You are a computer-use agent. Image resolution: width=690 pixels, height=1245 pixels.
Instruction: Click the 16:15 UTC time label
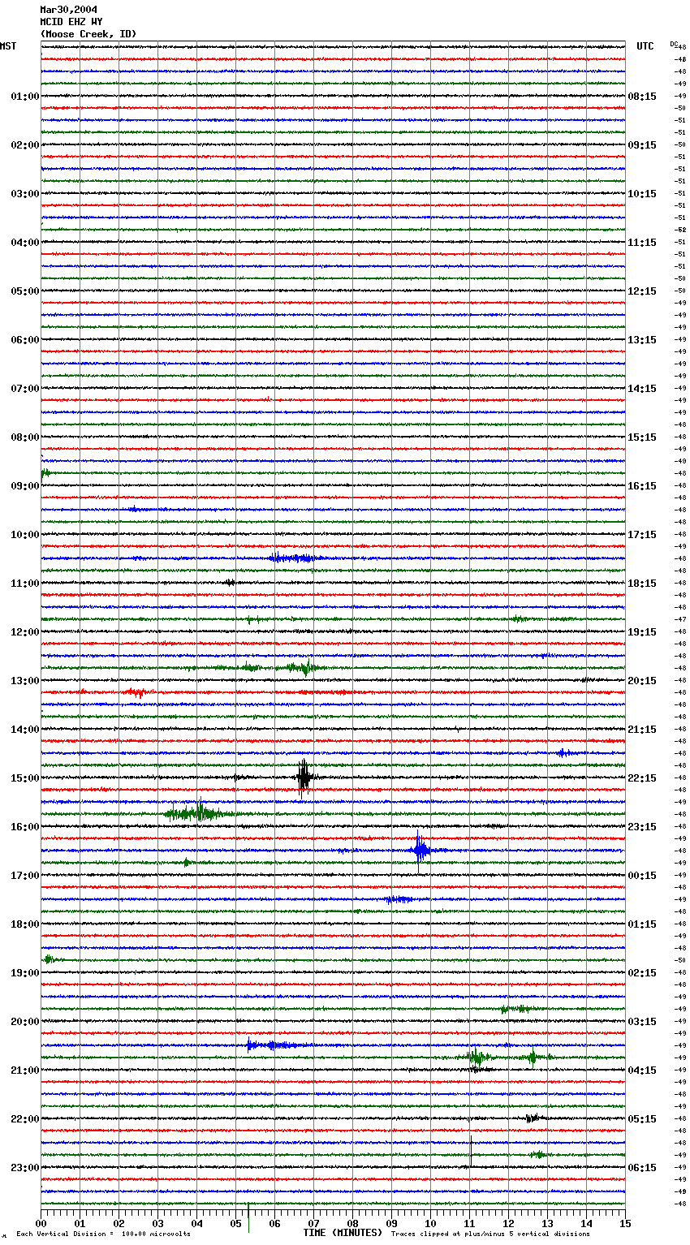[x=642, y=486]
